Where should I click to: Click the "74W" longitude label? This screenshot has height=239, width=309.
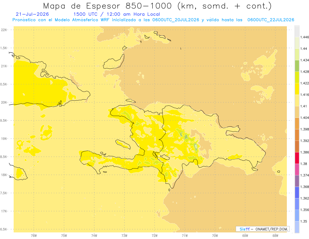pos(94,236)
